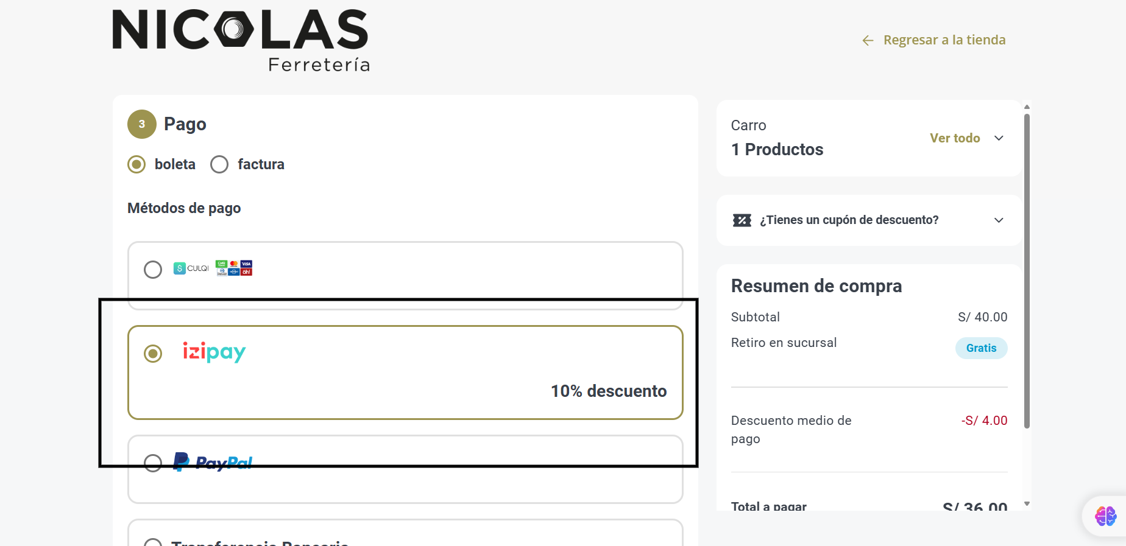Click the scrollbar up arrow
This screenshot has width=1126, height=546.
1027,107
